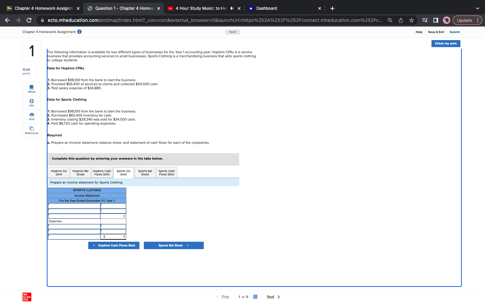Close the Dashboard tab
Screen dimensions: 485x303
[x=320, y=8]
